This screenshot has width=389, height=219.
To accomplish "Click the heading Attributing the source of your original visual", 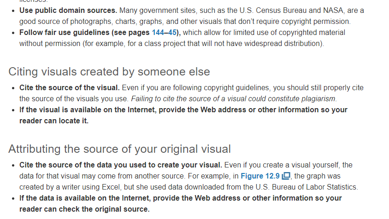I will tap(119, 149).
